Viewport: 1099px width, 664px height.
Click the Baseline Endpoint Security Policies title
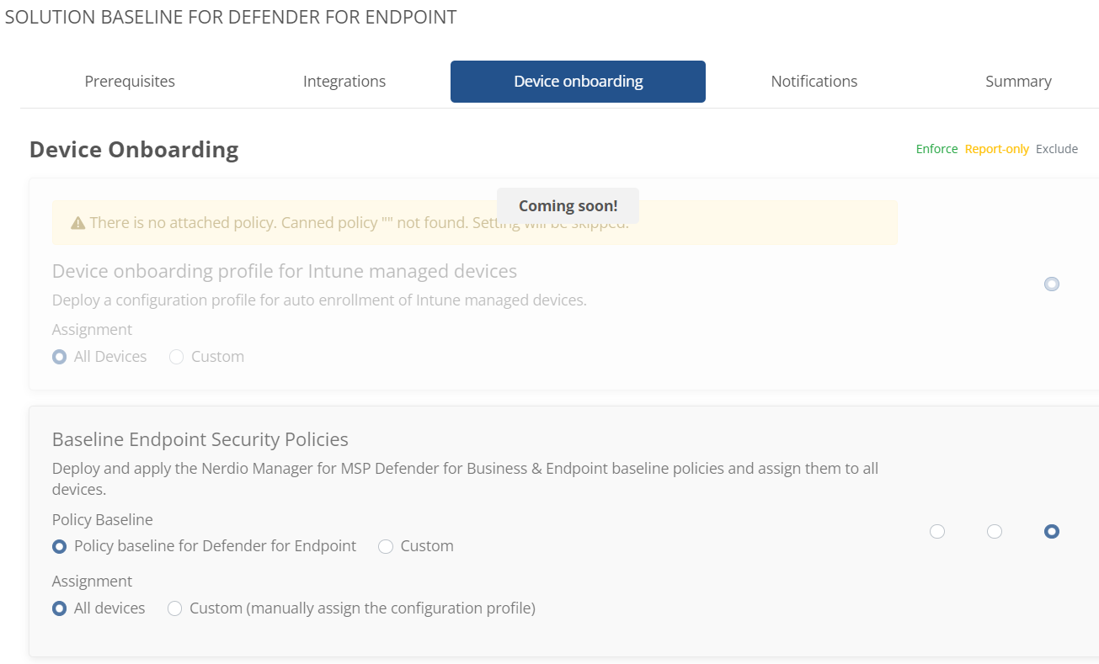200,439
